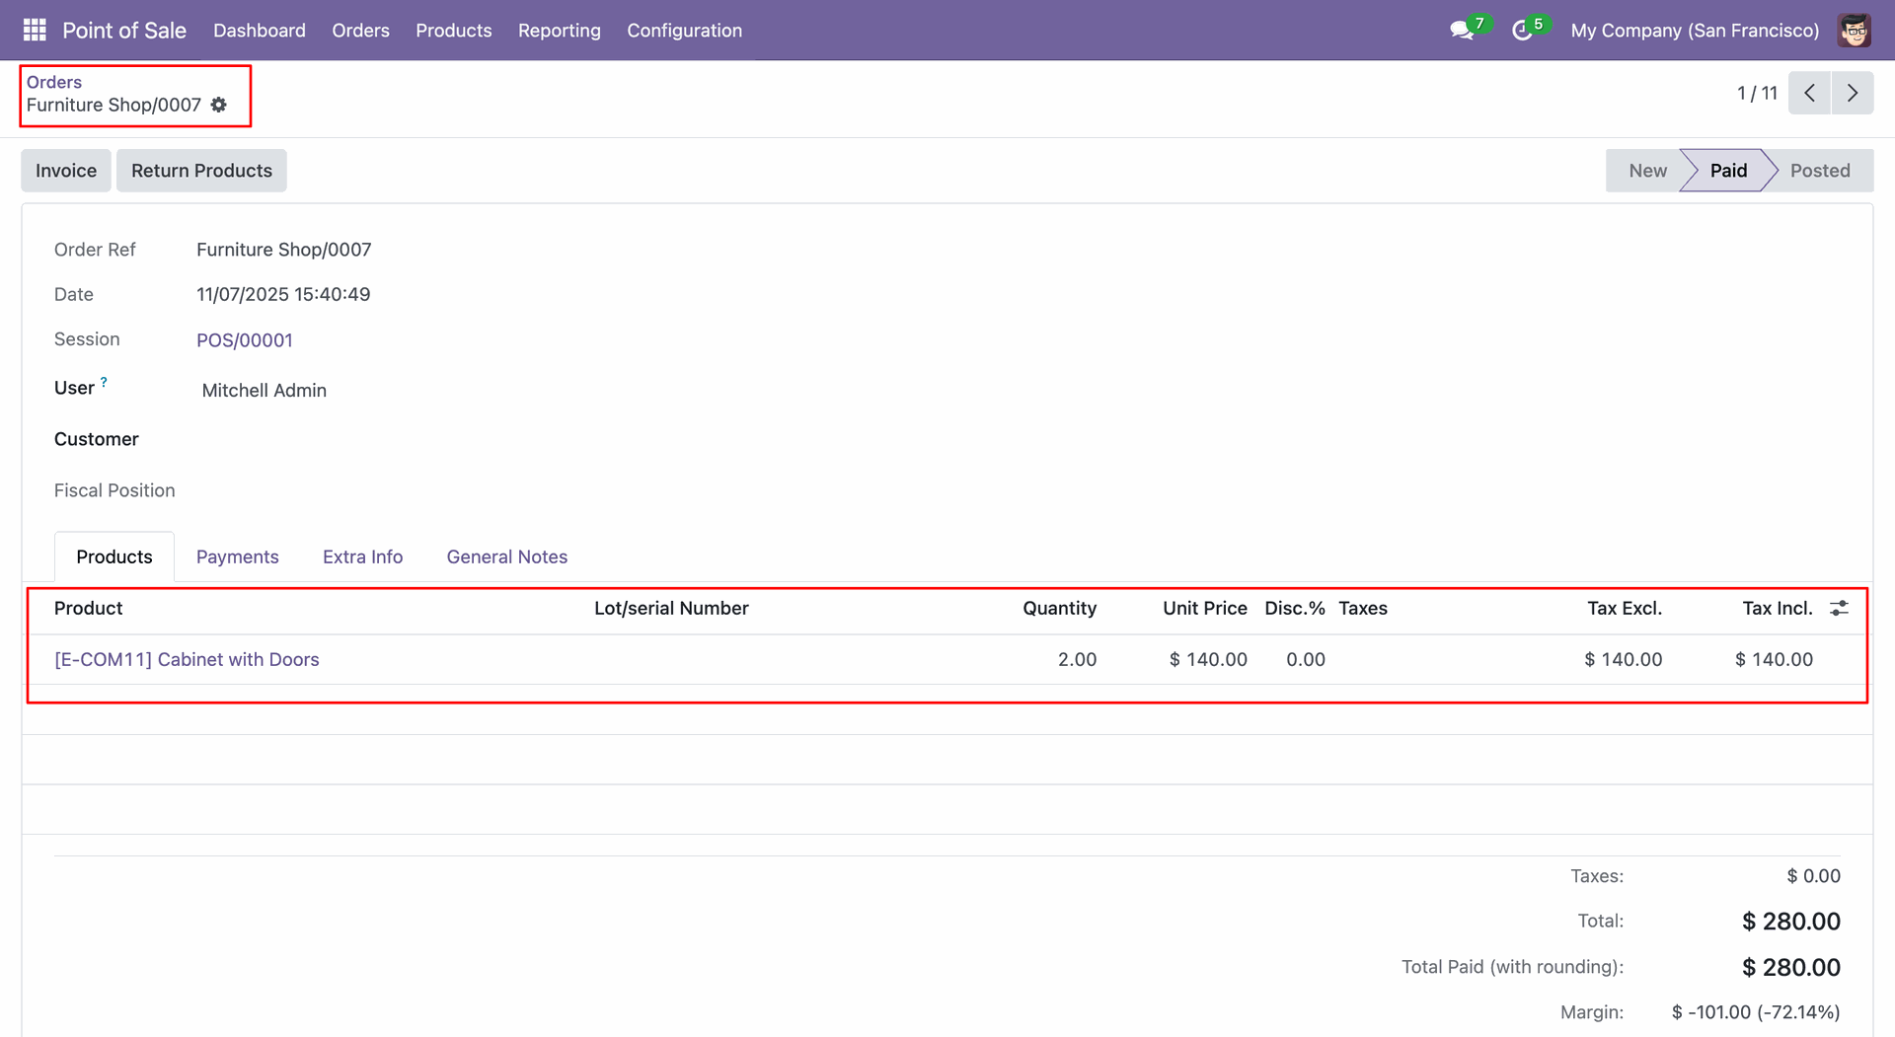Click the Invoice button
Image resolution: width=1895 pixels, height=1037 pixels.
(x=66, y=171)
